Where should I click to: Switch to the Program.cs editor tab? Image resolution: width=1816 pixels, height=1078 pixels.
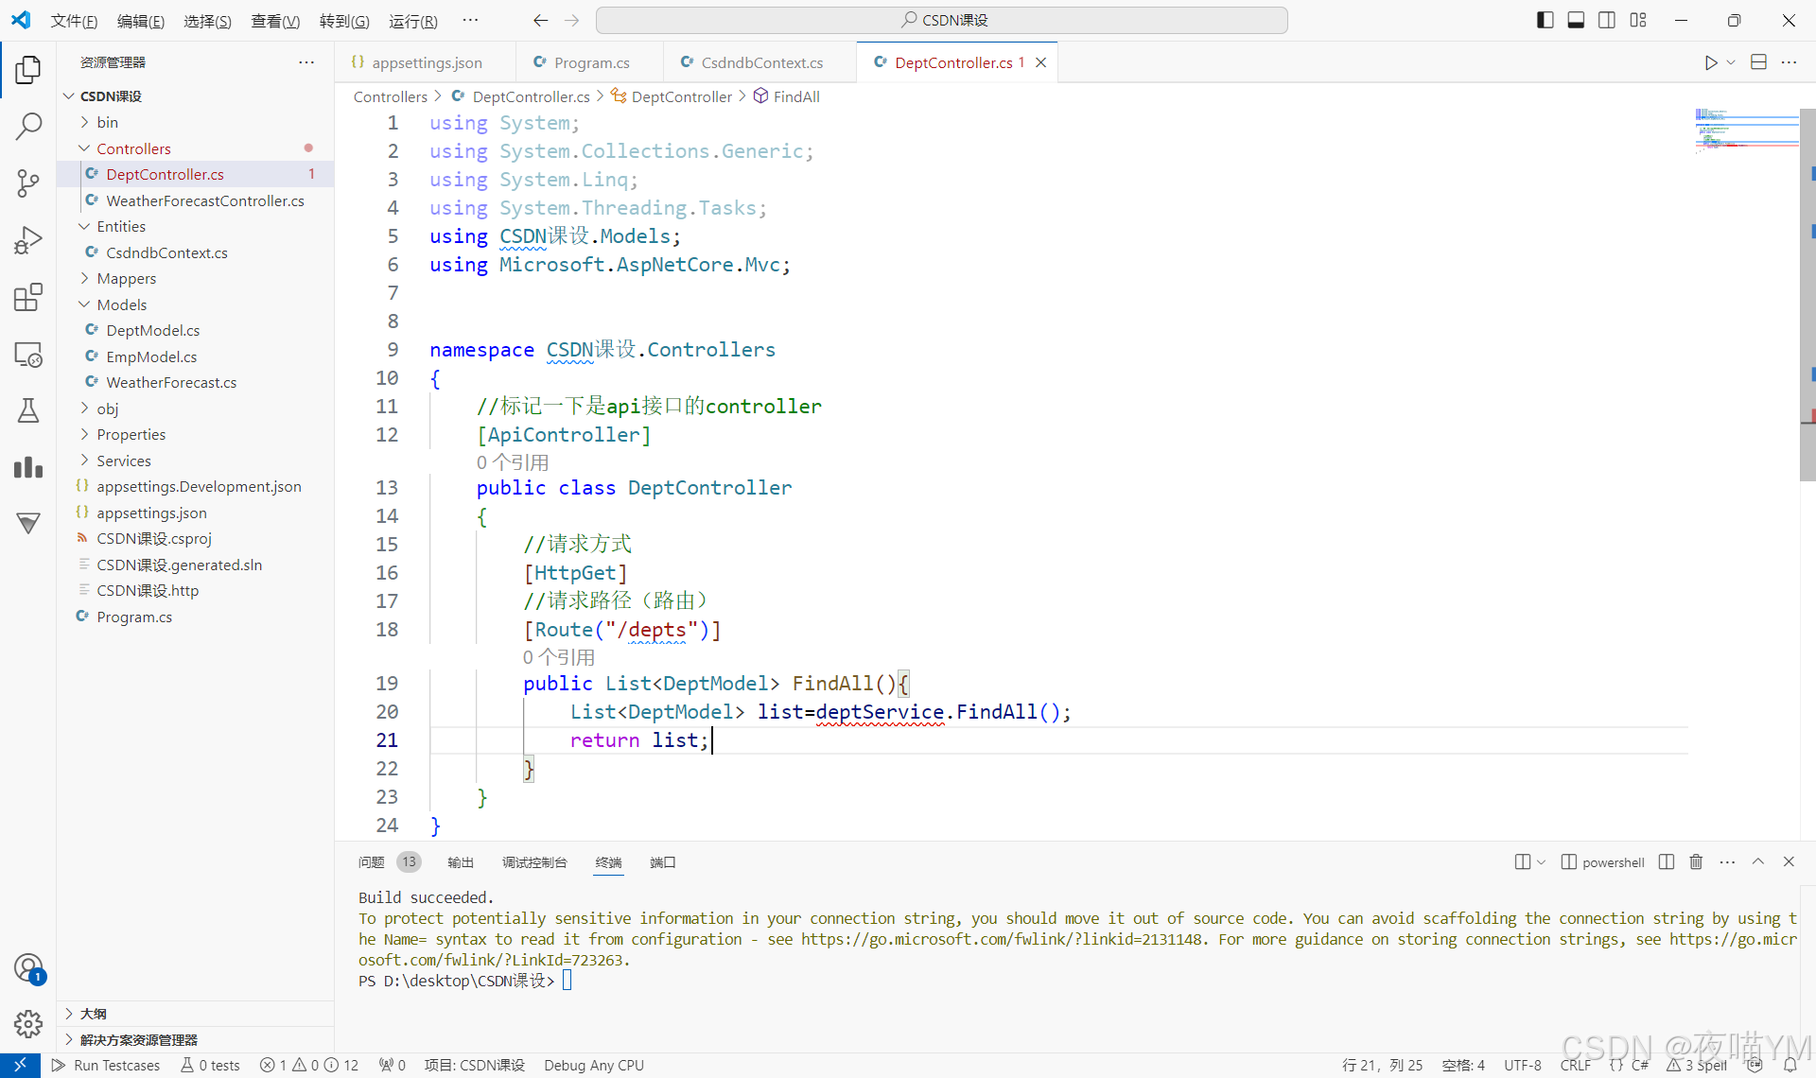pos(591,62)
